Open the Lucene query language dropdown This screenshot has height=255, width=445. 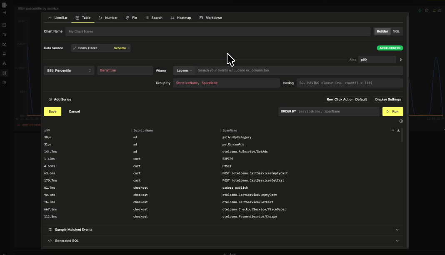click(x=184, y=70)
